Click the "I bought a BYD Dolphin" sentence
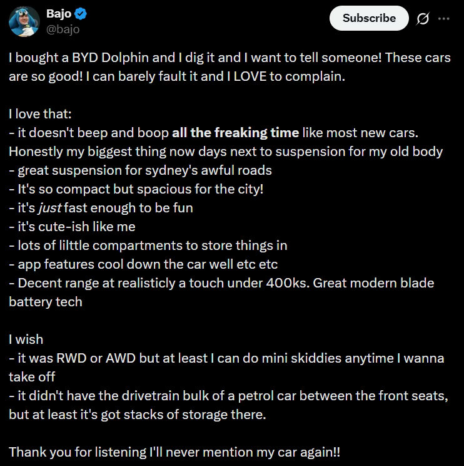Image resolution: width=464 pixels, height=466 pixels. click(x=100, y=56)
